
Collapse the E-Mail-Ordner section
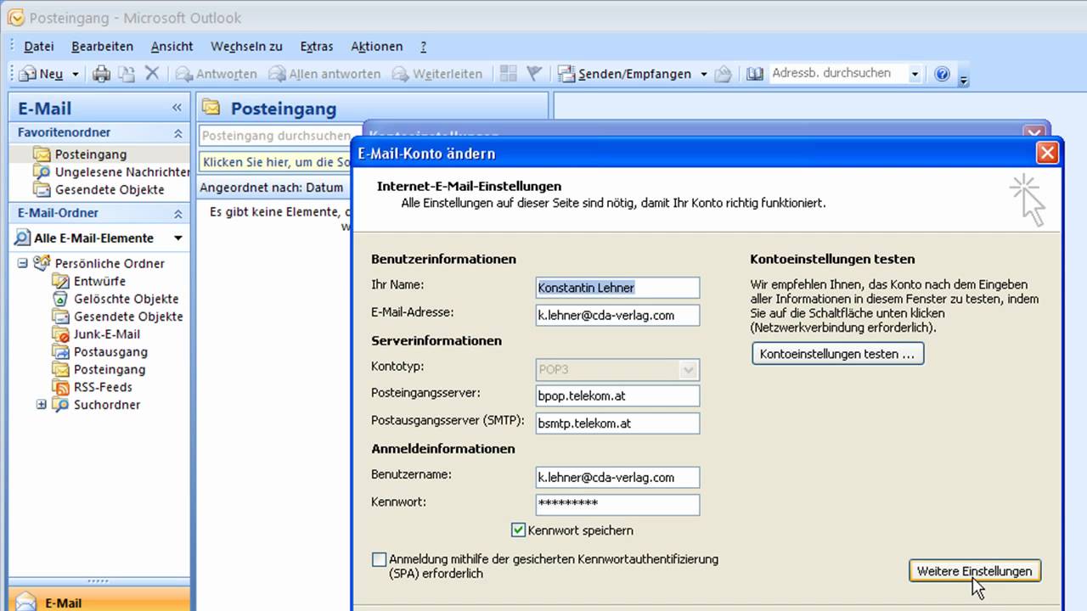pyautogui.click(x=177, y=214)
